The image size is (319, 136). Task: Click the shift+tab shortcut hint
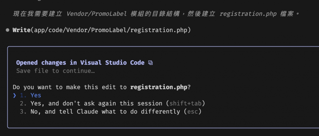click(x=186, y=103)
